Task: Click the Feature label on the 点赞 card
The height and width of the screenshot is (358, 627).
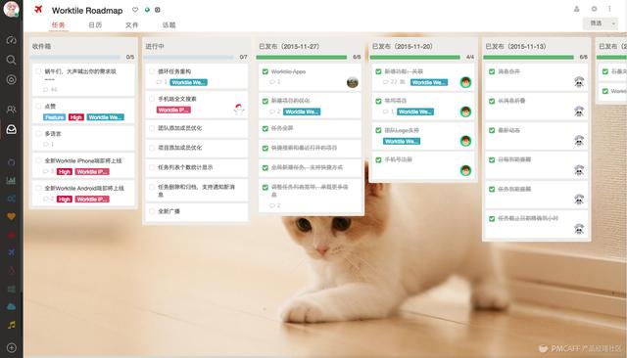Action: click(x=55, y=117)
